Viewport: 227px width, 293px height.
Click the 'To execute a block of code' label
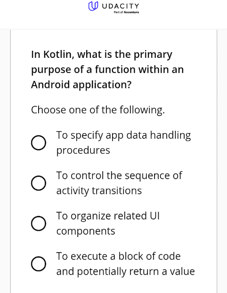tap(119, 256)
